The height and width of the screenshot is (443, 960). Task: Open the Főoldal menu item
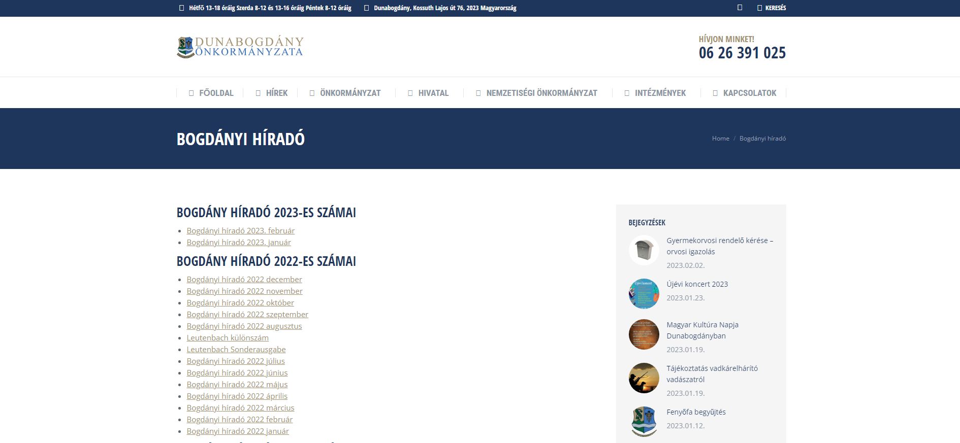(211, 93)
